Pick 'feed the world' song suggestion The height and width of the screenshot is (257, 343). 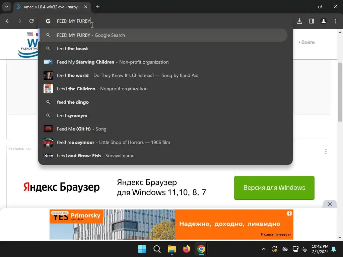pyautogui.click(x=163, y=75)
